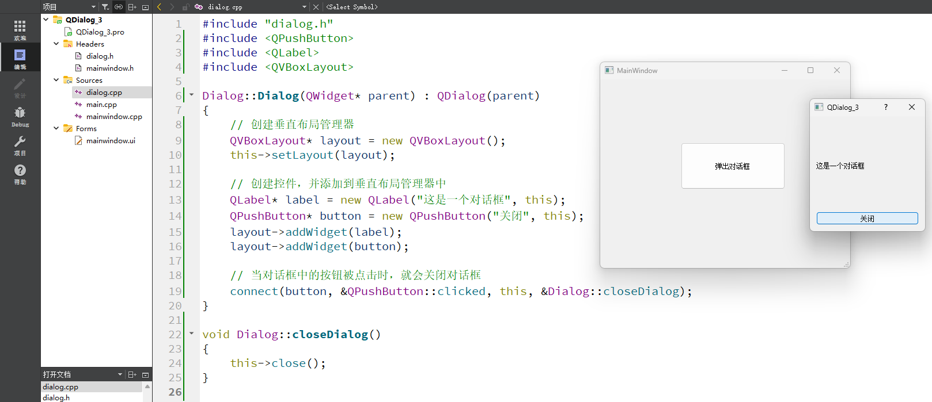Click the close open-documents panel icon
The height and width of the screenshot is (402, 932).
[x=145, y=374]
